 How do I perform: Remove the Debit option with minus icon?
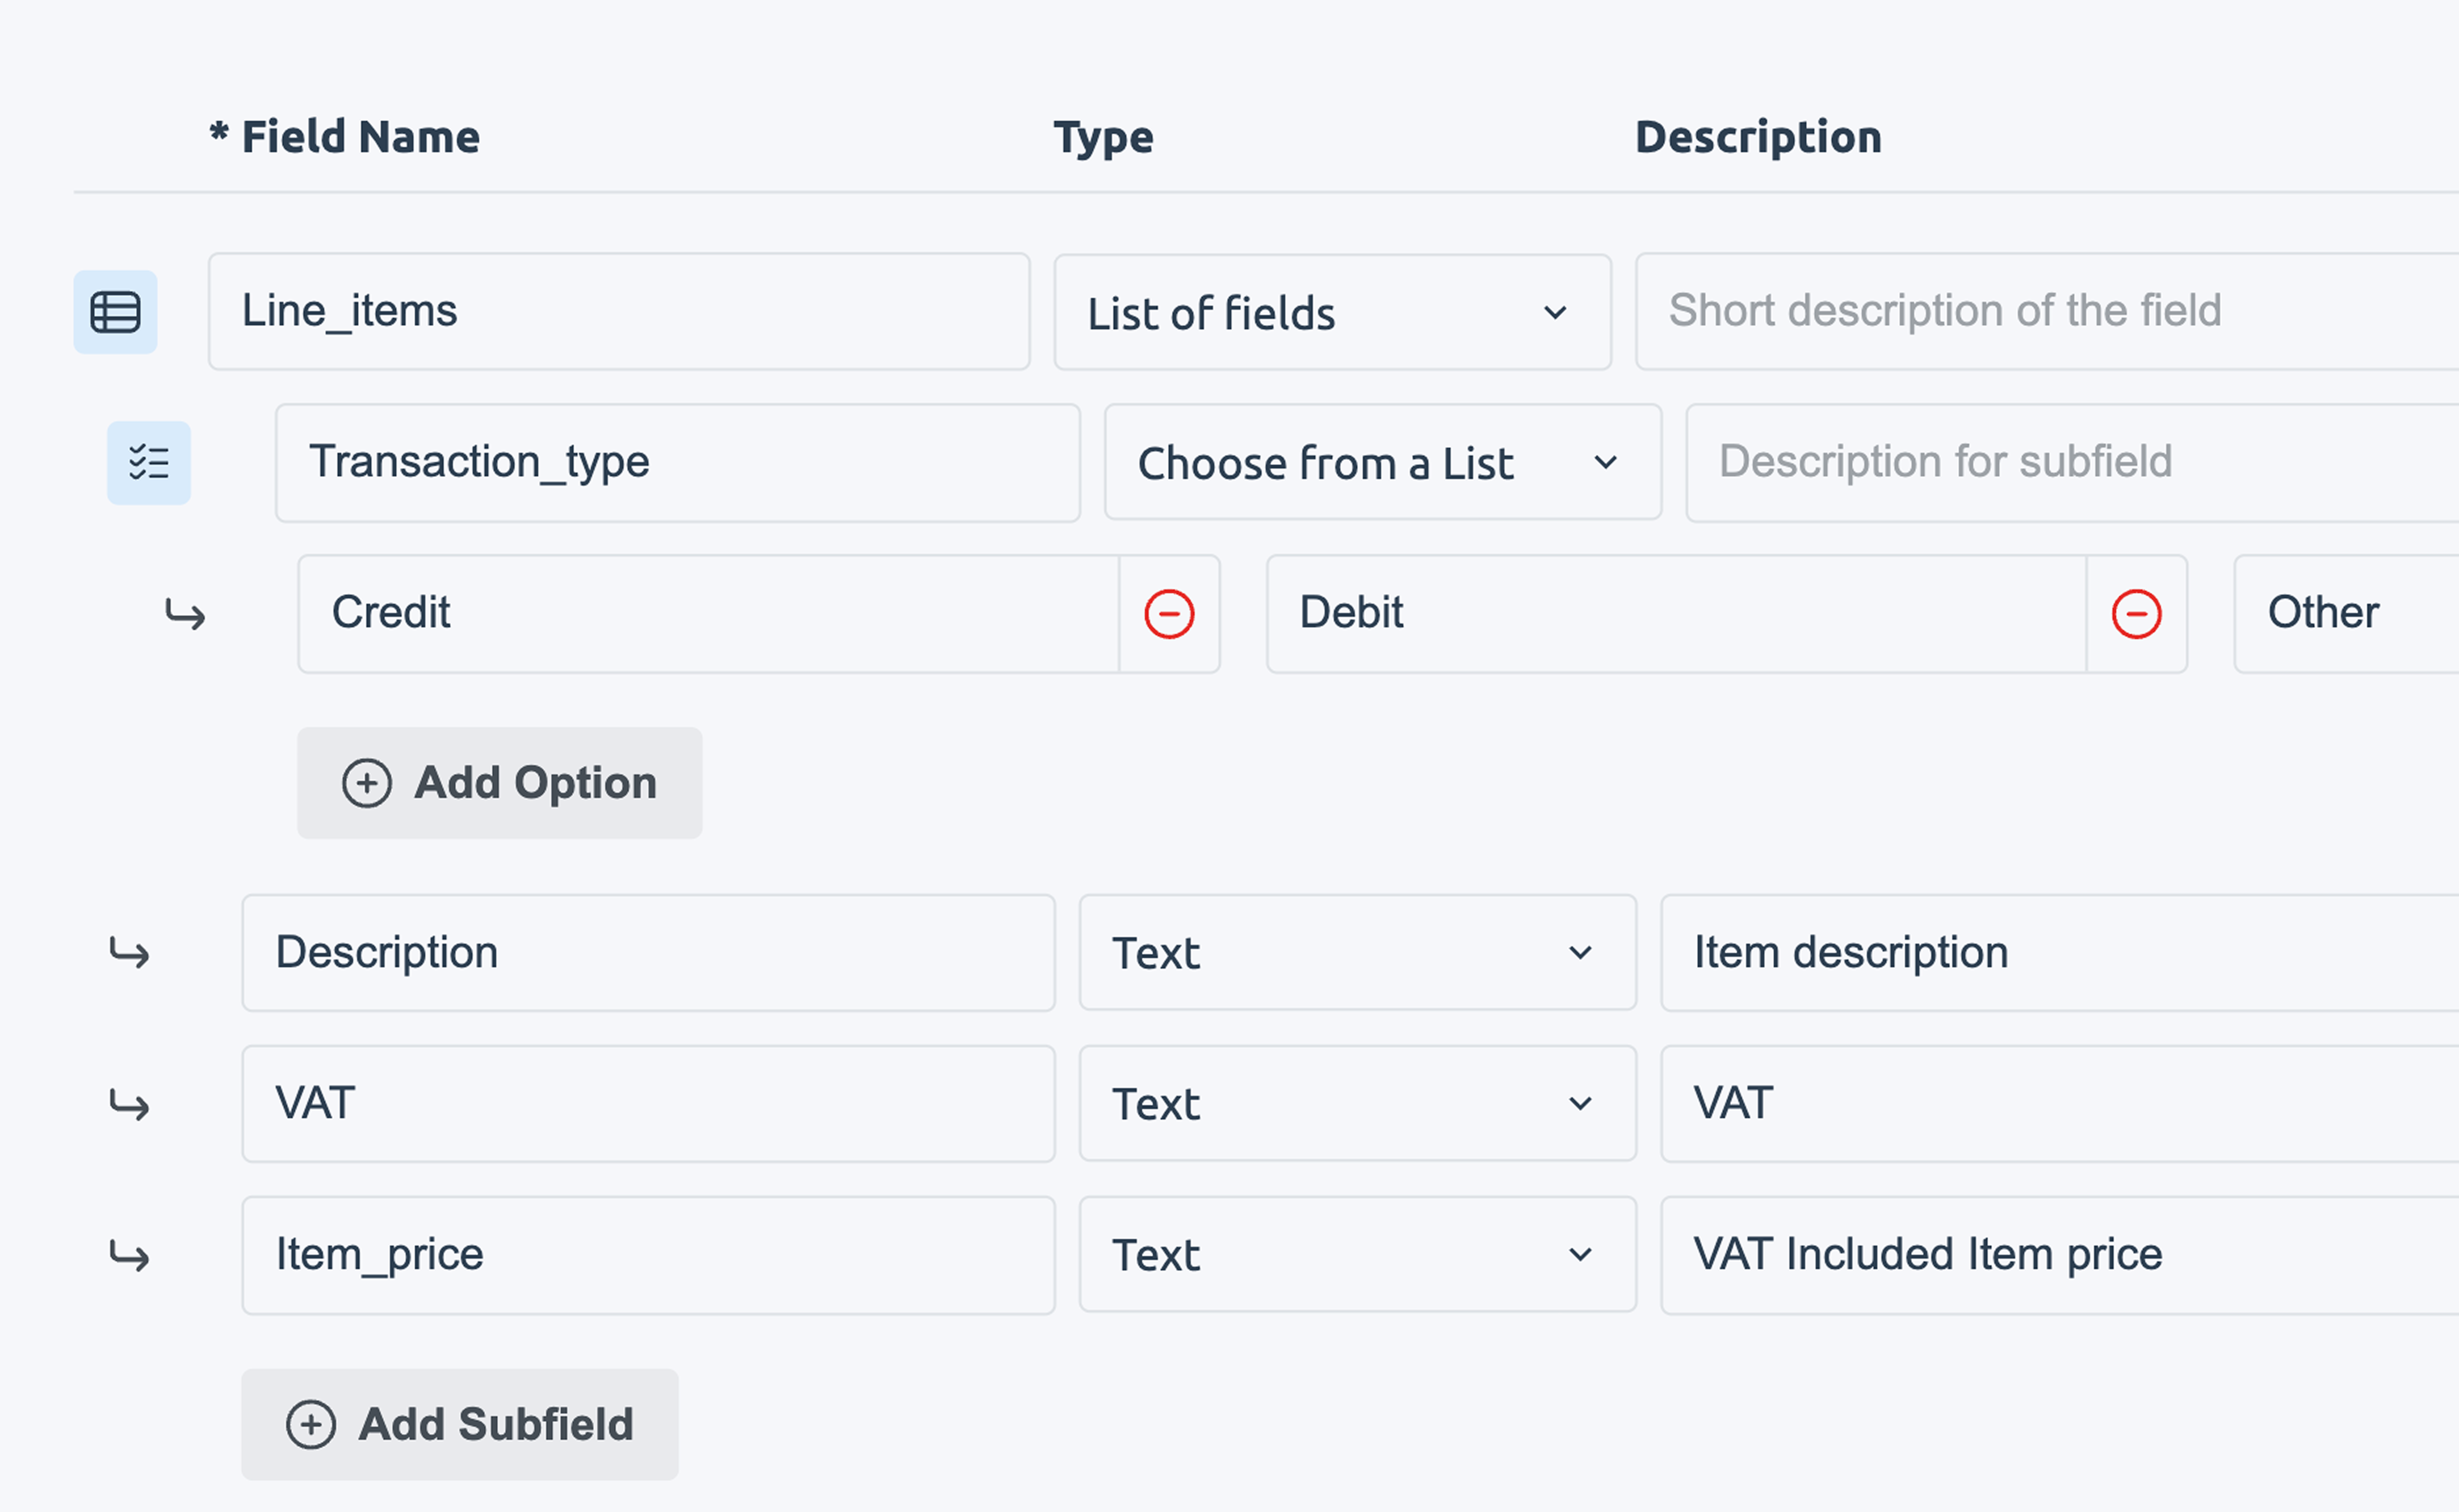point(2136,614)
